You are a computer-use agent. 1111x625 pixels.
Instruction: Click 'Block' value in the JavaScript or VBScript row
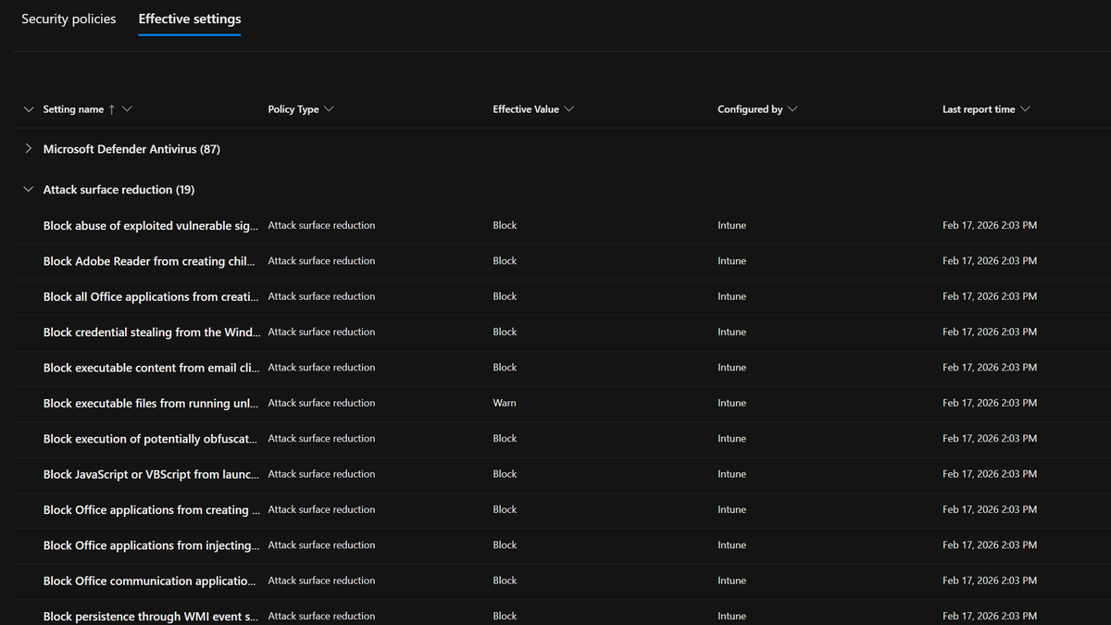click(505, 474)
